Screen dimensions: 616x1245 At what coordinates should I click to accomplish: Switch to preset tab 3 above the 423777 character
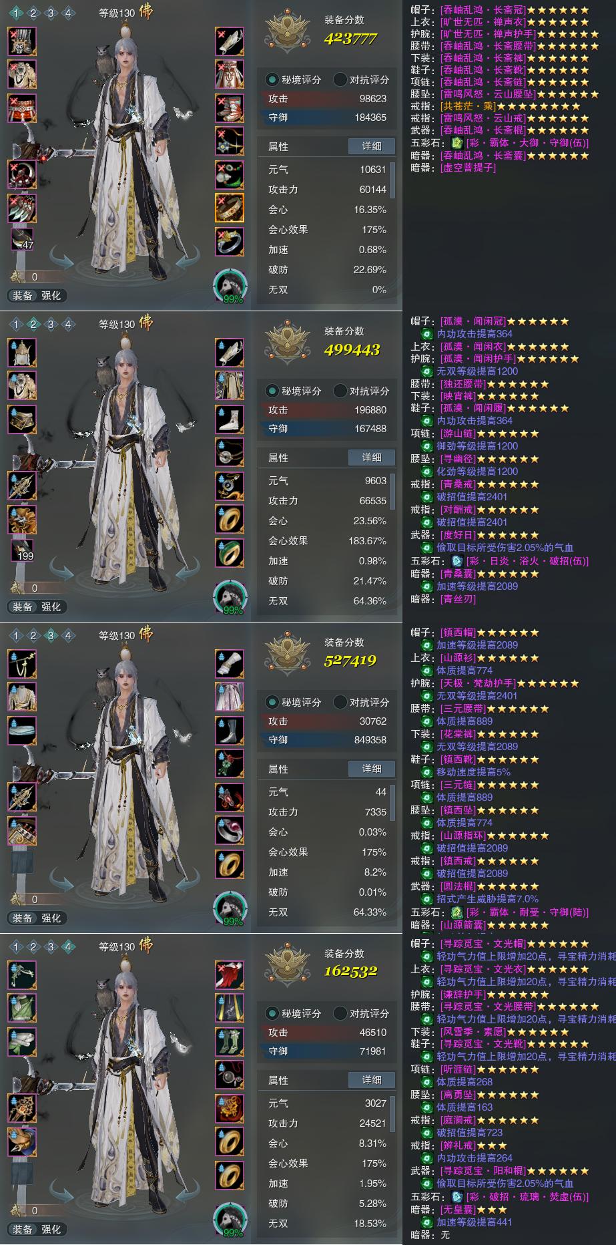(51, 13)
